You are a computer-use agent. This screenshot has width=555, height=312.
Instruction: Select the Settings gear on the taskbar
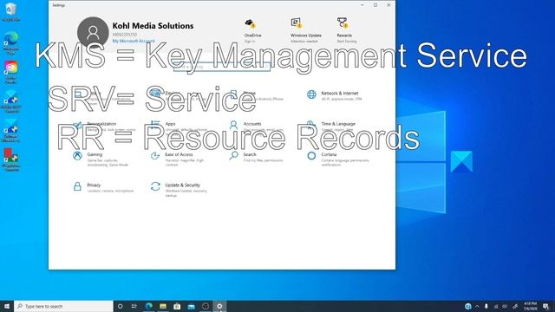pos(219,306)
